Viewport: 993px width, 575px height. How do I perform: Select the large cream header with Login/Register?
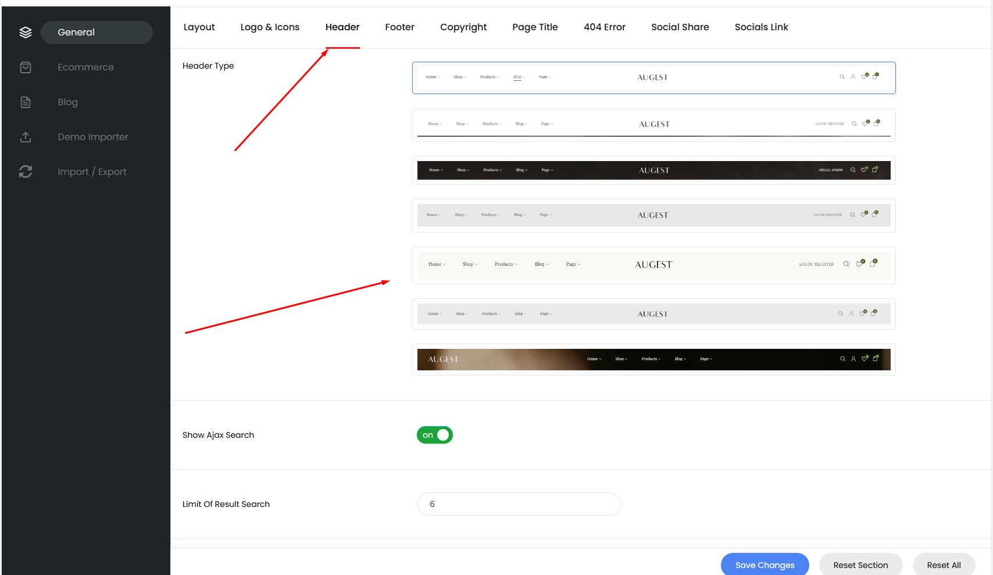point(653,265)
